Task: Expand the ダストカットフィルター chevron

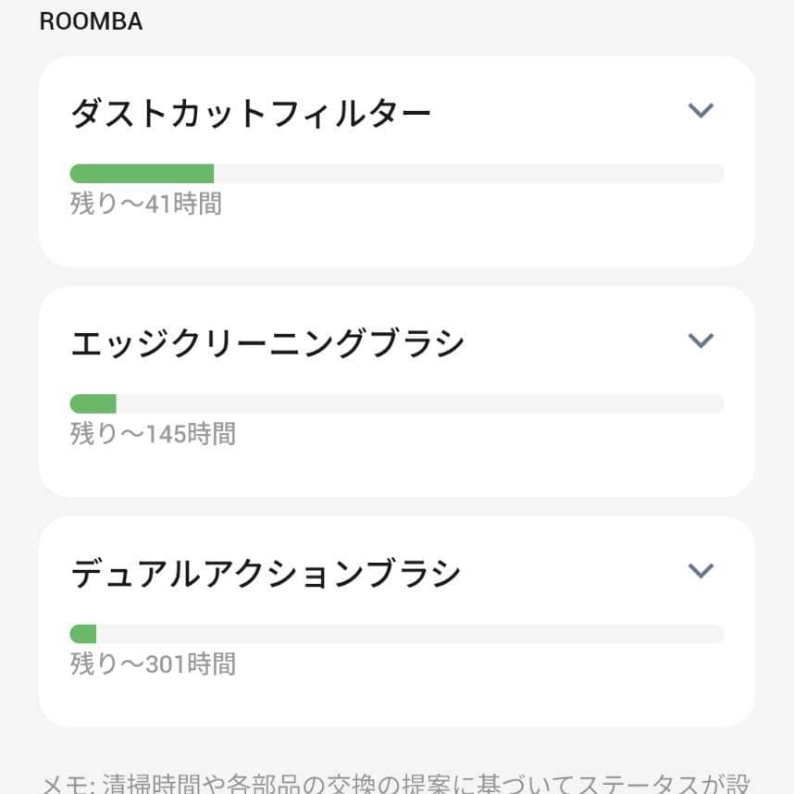Action: 701,111
